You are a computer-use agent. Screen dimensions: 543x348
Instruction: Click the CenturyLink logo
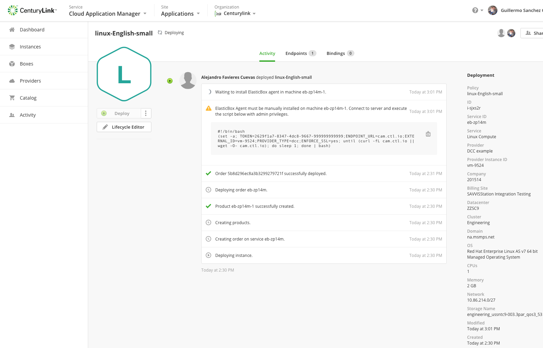[x=32, y=10]
